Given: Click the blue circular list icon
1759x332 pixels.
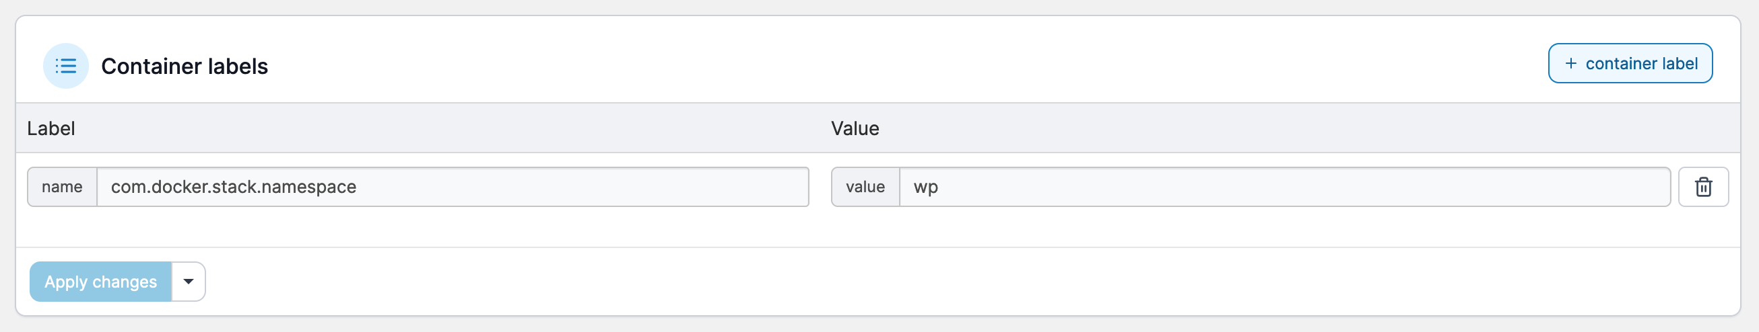Looking at the screenshot, I should point(65,66).
